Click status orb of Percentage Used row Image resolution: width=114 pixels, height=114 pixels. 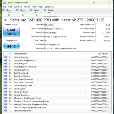tap(6, 70)
